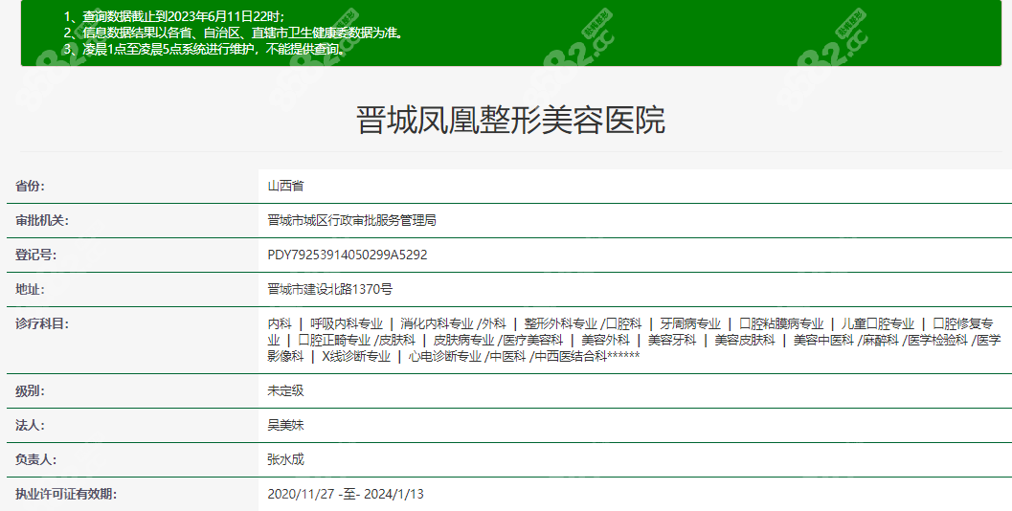Select the 执业许可证有效期 label
Viewport: 1012px width, 511px height.
[x=66, y=494]
